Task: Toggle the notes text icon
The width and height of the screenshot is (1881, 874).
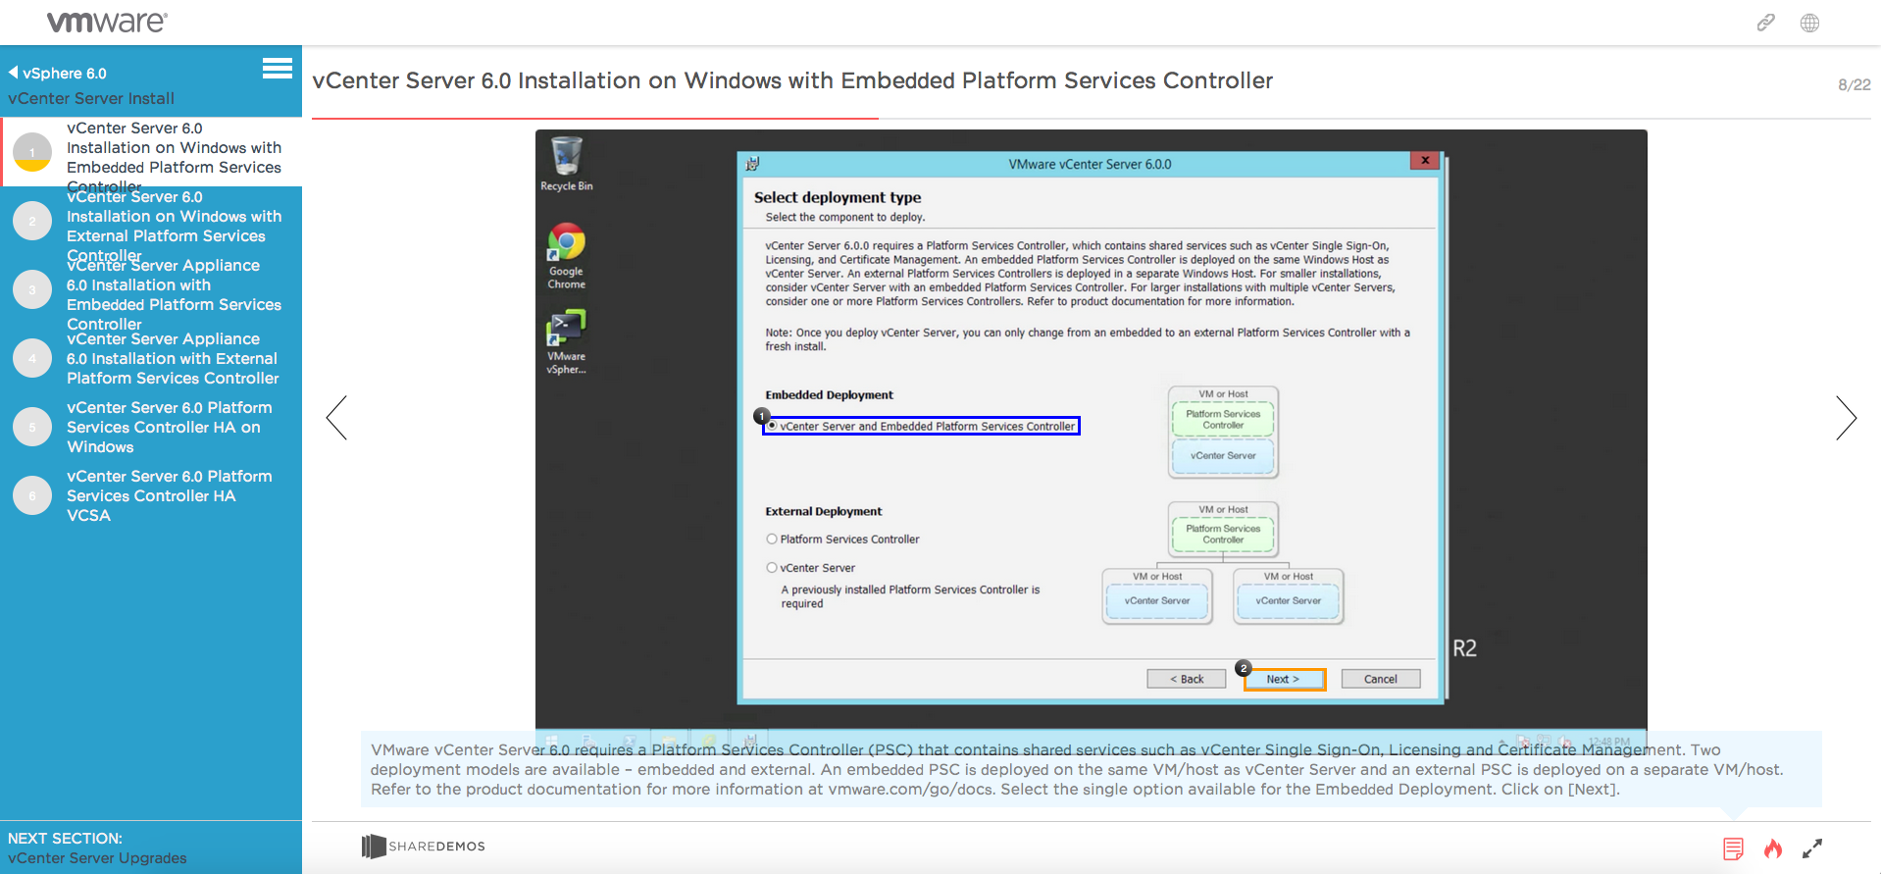Action: pos(1733,848)
